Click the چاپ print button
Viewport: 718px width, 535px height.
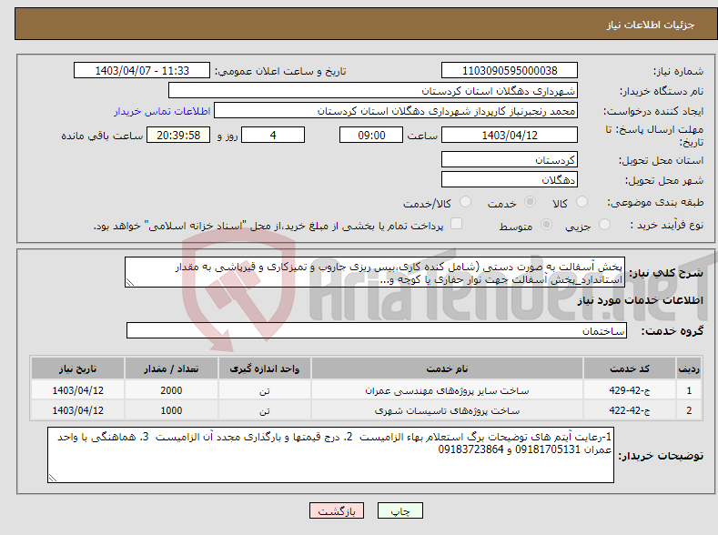tap(400, 510)
